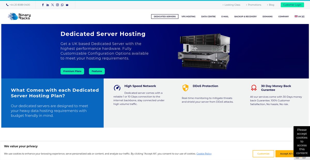Click the Money Back ribbon badge icon

(x=254, y=88)
